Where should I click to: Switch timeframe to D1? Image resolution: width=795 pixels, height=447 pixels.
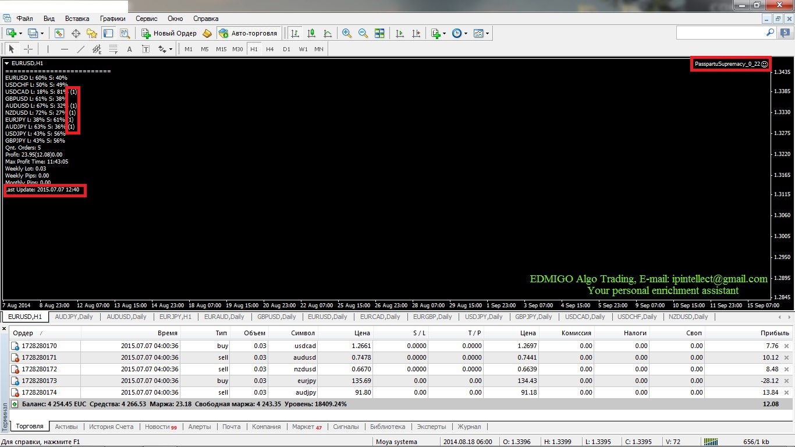[x=286, y=49]
